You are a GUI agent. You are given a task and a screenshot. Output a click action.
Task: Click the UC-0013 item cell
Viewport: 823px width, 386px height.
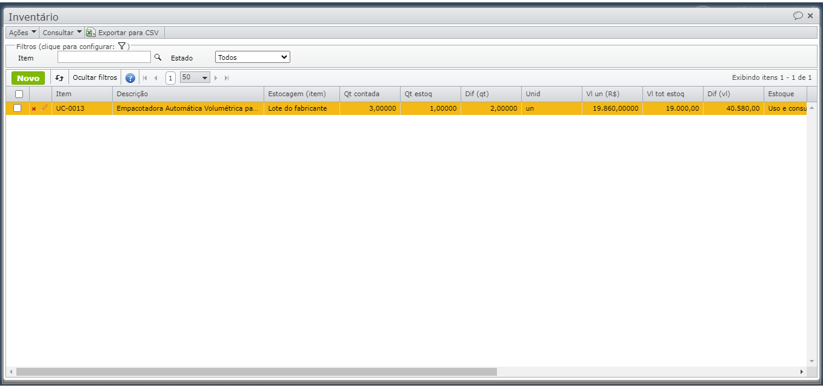82,108
